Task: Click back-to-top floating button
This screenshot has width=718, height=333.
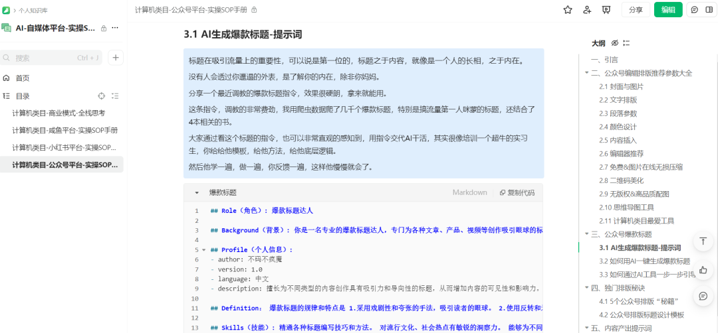Action: coord(703,241)
